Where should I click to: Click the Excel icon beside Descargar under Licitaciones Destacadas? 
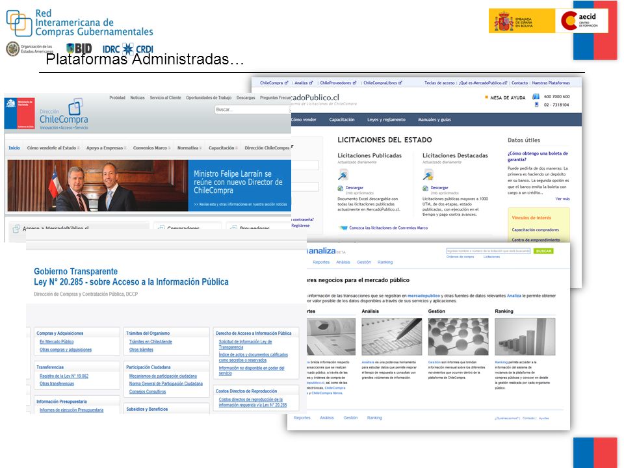click(425, 188)
